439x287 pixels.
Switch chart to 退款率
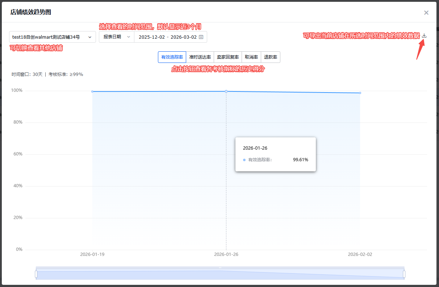(x=270, y=57)
